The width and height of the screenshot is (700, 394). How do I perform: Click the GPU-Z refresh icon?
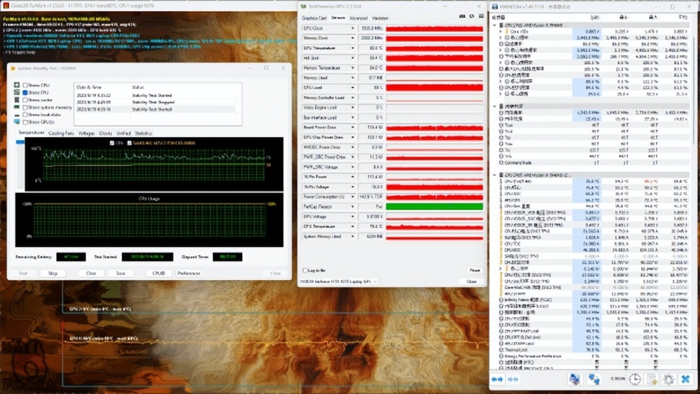point(471,17)
